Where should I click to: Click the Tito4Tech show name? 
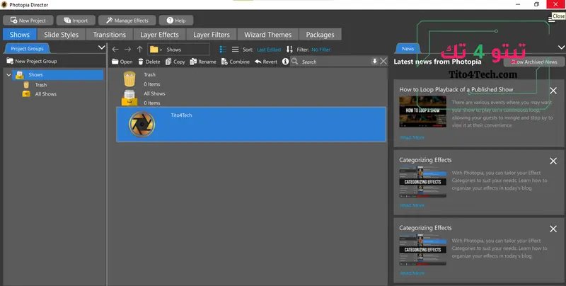point(181,115)
